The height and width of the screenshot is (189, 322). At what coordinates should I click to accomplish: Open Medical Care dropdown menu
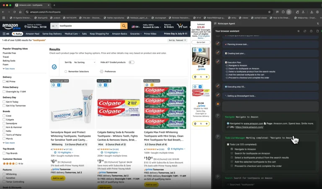click(72, 34)
